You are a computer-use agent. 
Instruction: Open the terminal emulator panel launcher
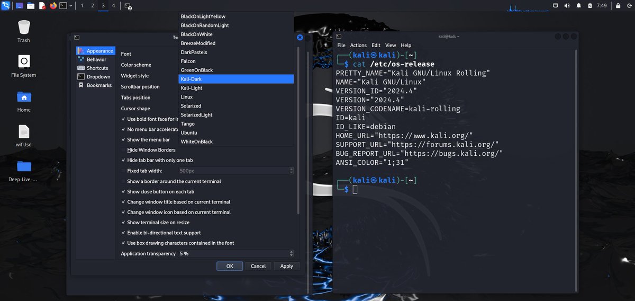pos(63,5)
